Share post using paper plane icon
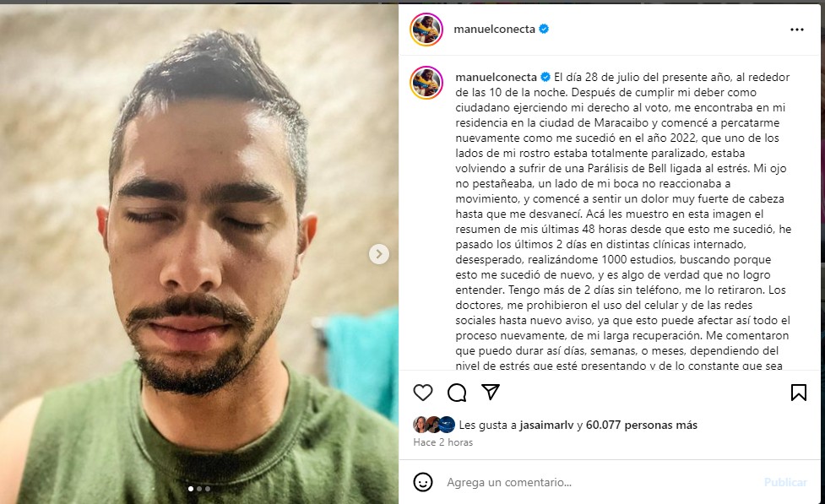 coord(491,392)
